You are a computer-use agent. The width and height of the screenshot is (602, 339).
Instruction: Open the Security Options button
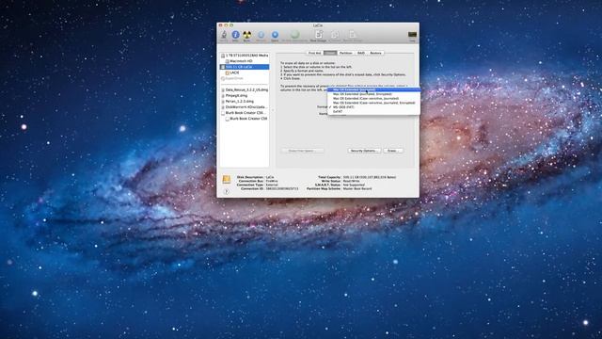[x=364, y=151]
